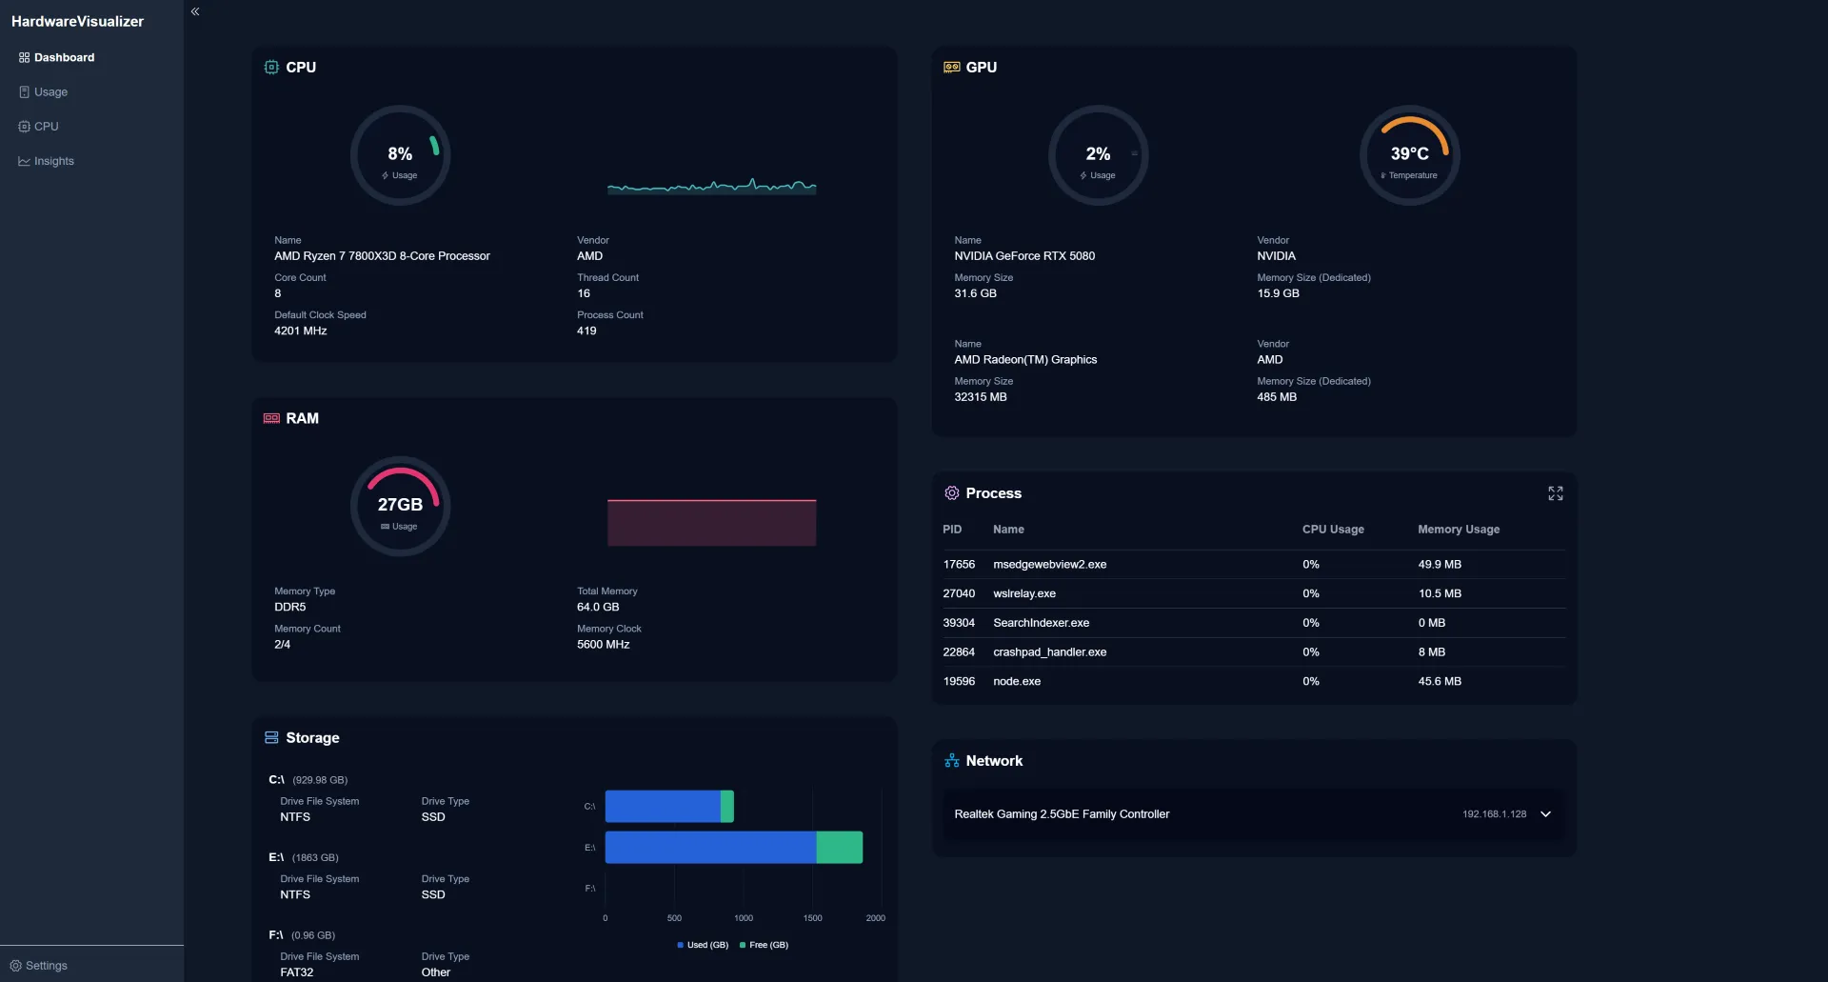Click the GPU panel card icon
The image size is (1828, 982).
click(x=952, y=67)
